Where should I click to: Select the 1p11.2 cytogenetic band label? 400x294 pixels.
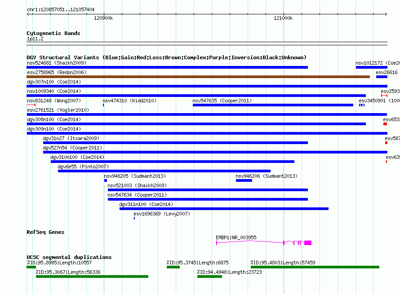(x=35, y=39)
